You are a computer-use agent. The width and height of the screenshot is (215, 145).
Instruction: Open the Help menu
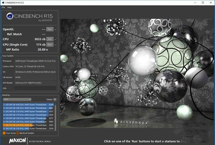[x=9, y=7]
